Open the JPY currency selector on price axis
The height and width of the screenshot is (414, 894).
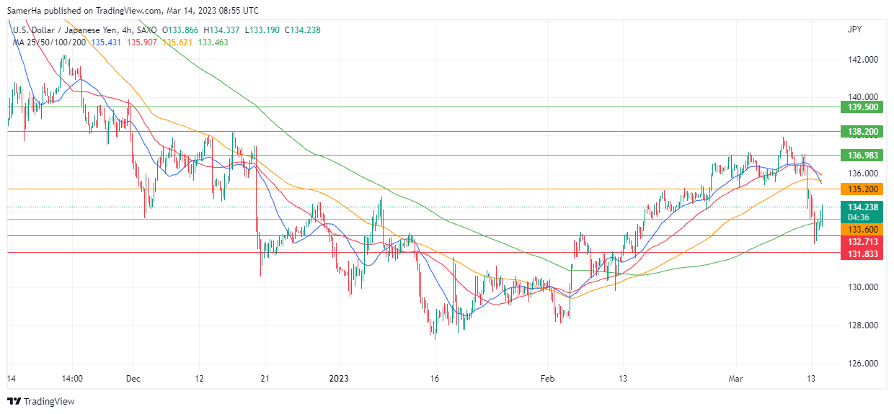(854, 30)
